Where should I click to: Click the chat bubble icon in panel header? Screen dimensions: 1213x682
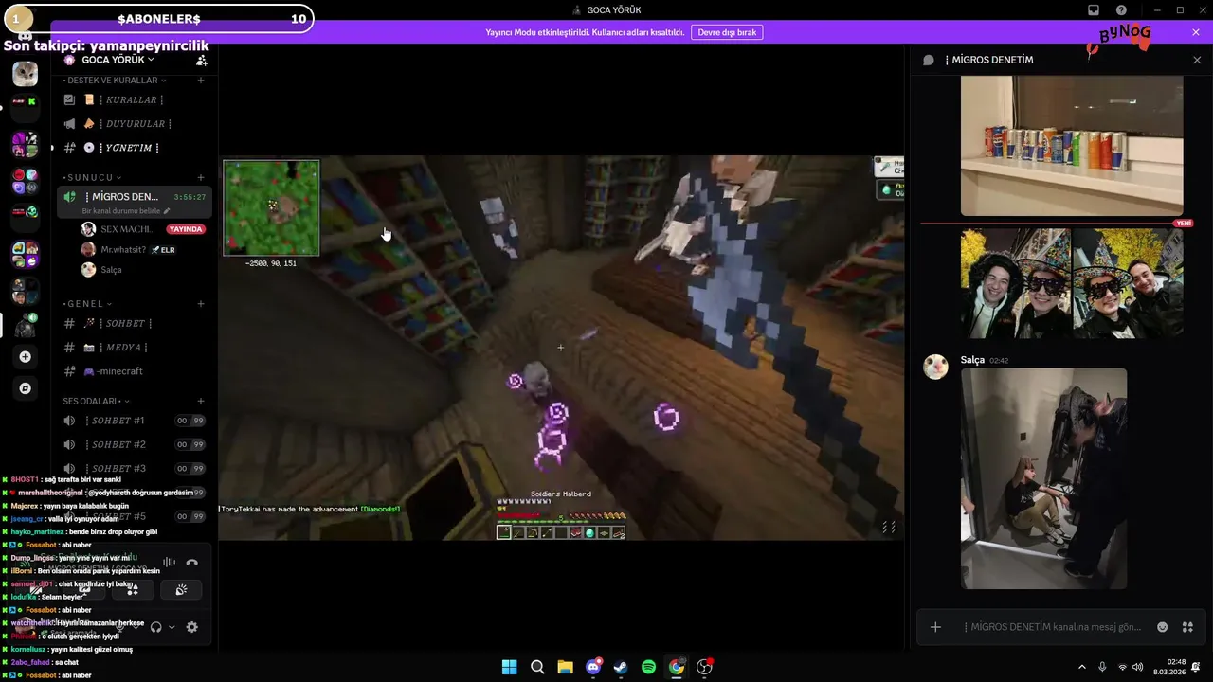tap(929, 60)
